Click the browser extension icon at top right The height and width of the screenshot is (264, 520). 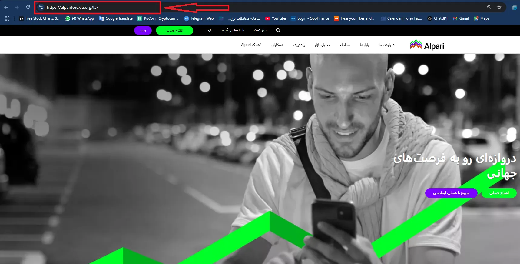(x=514, y=7)
